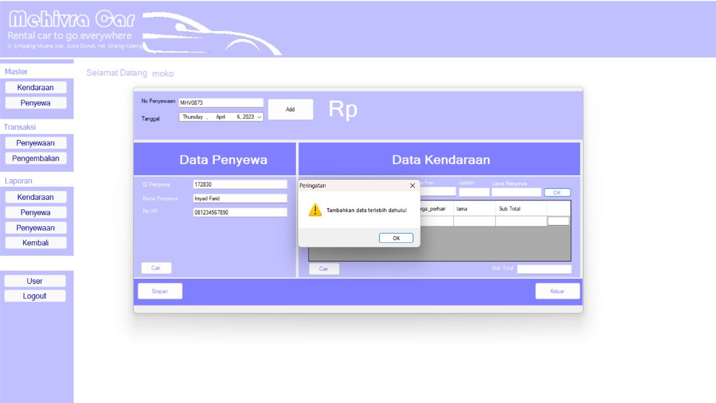This screenshot has width=716, height=403.
Task: Click Logout to sign out
Action: 35,296
